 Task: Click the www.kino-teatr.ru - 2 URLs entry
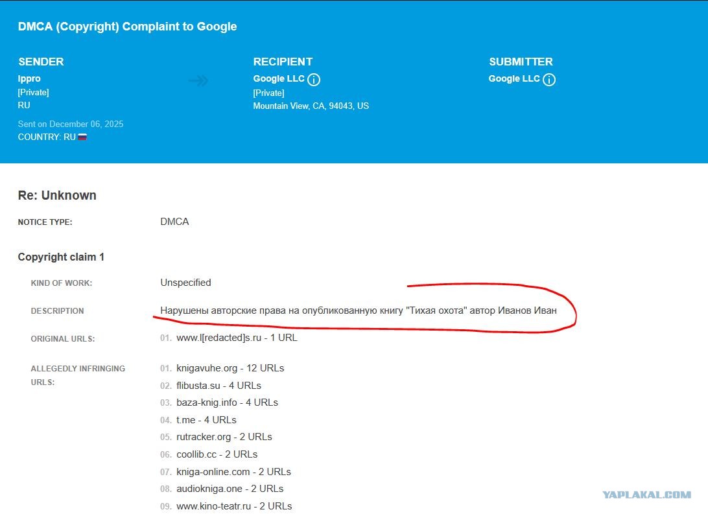point(234,506)
